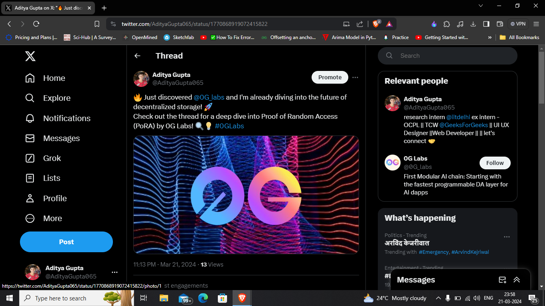Open the #Emergency trending hashtag
Viewport: 545px width, 306px height.
click(x=434, y=252)
